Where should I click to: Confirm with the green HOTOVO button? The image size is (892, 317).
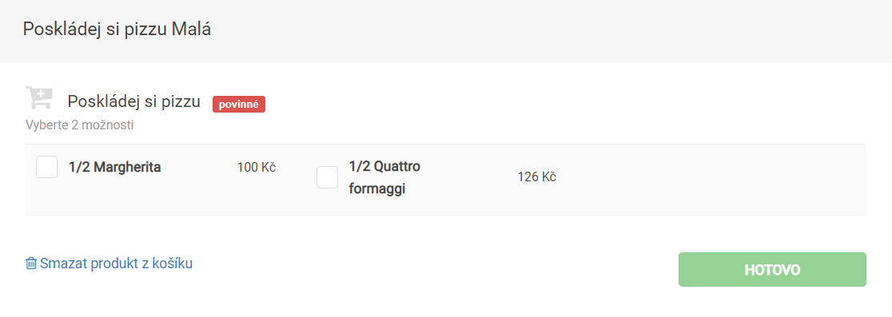point(772,269)
